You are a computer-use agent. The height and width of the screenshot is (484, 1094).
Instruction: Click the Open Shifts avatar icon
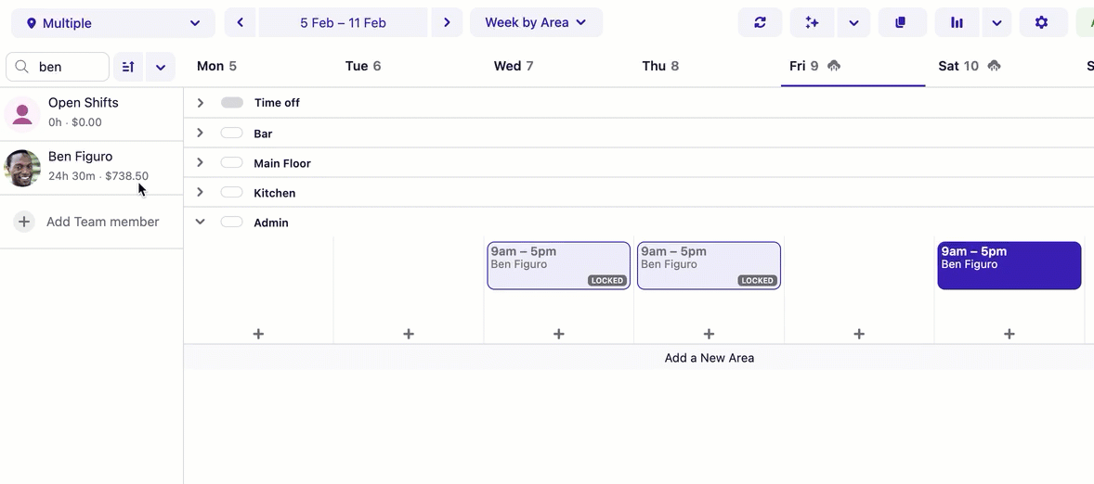[22, 114]
